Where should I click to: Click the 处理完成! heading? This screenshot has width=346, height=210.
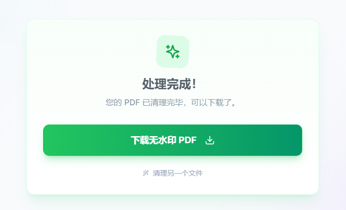tap(169, 84)
